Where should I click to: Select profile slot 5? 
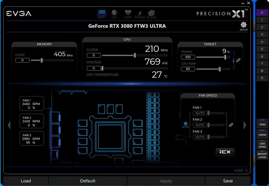click(x=262, y=49)
